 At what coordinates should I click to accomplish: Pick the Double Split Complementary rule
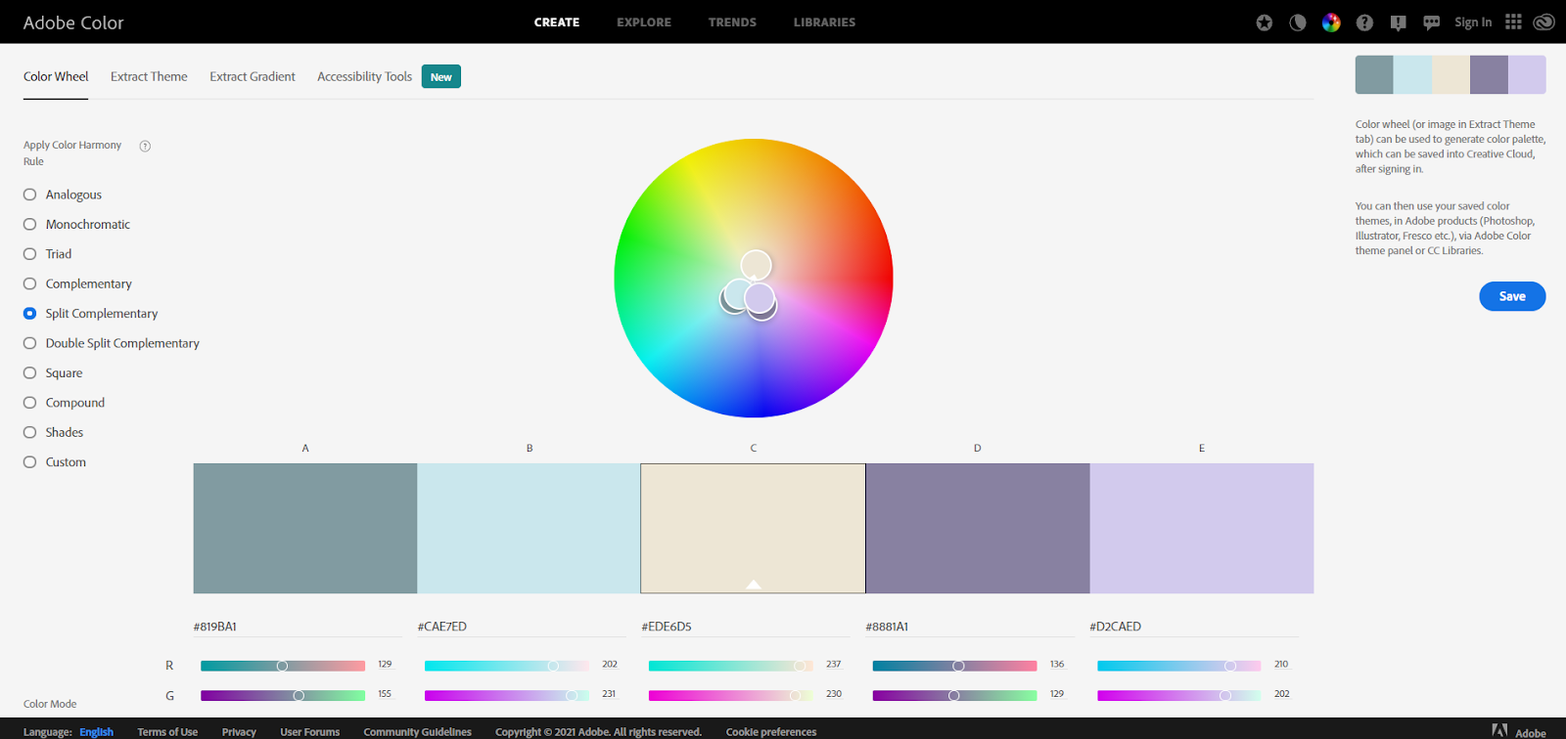tap(112, 343)
